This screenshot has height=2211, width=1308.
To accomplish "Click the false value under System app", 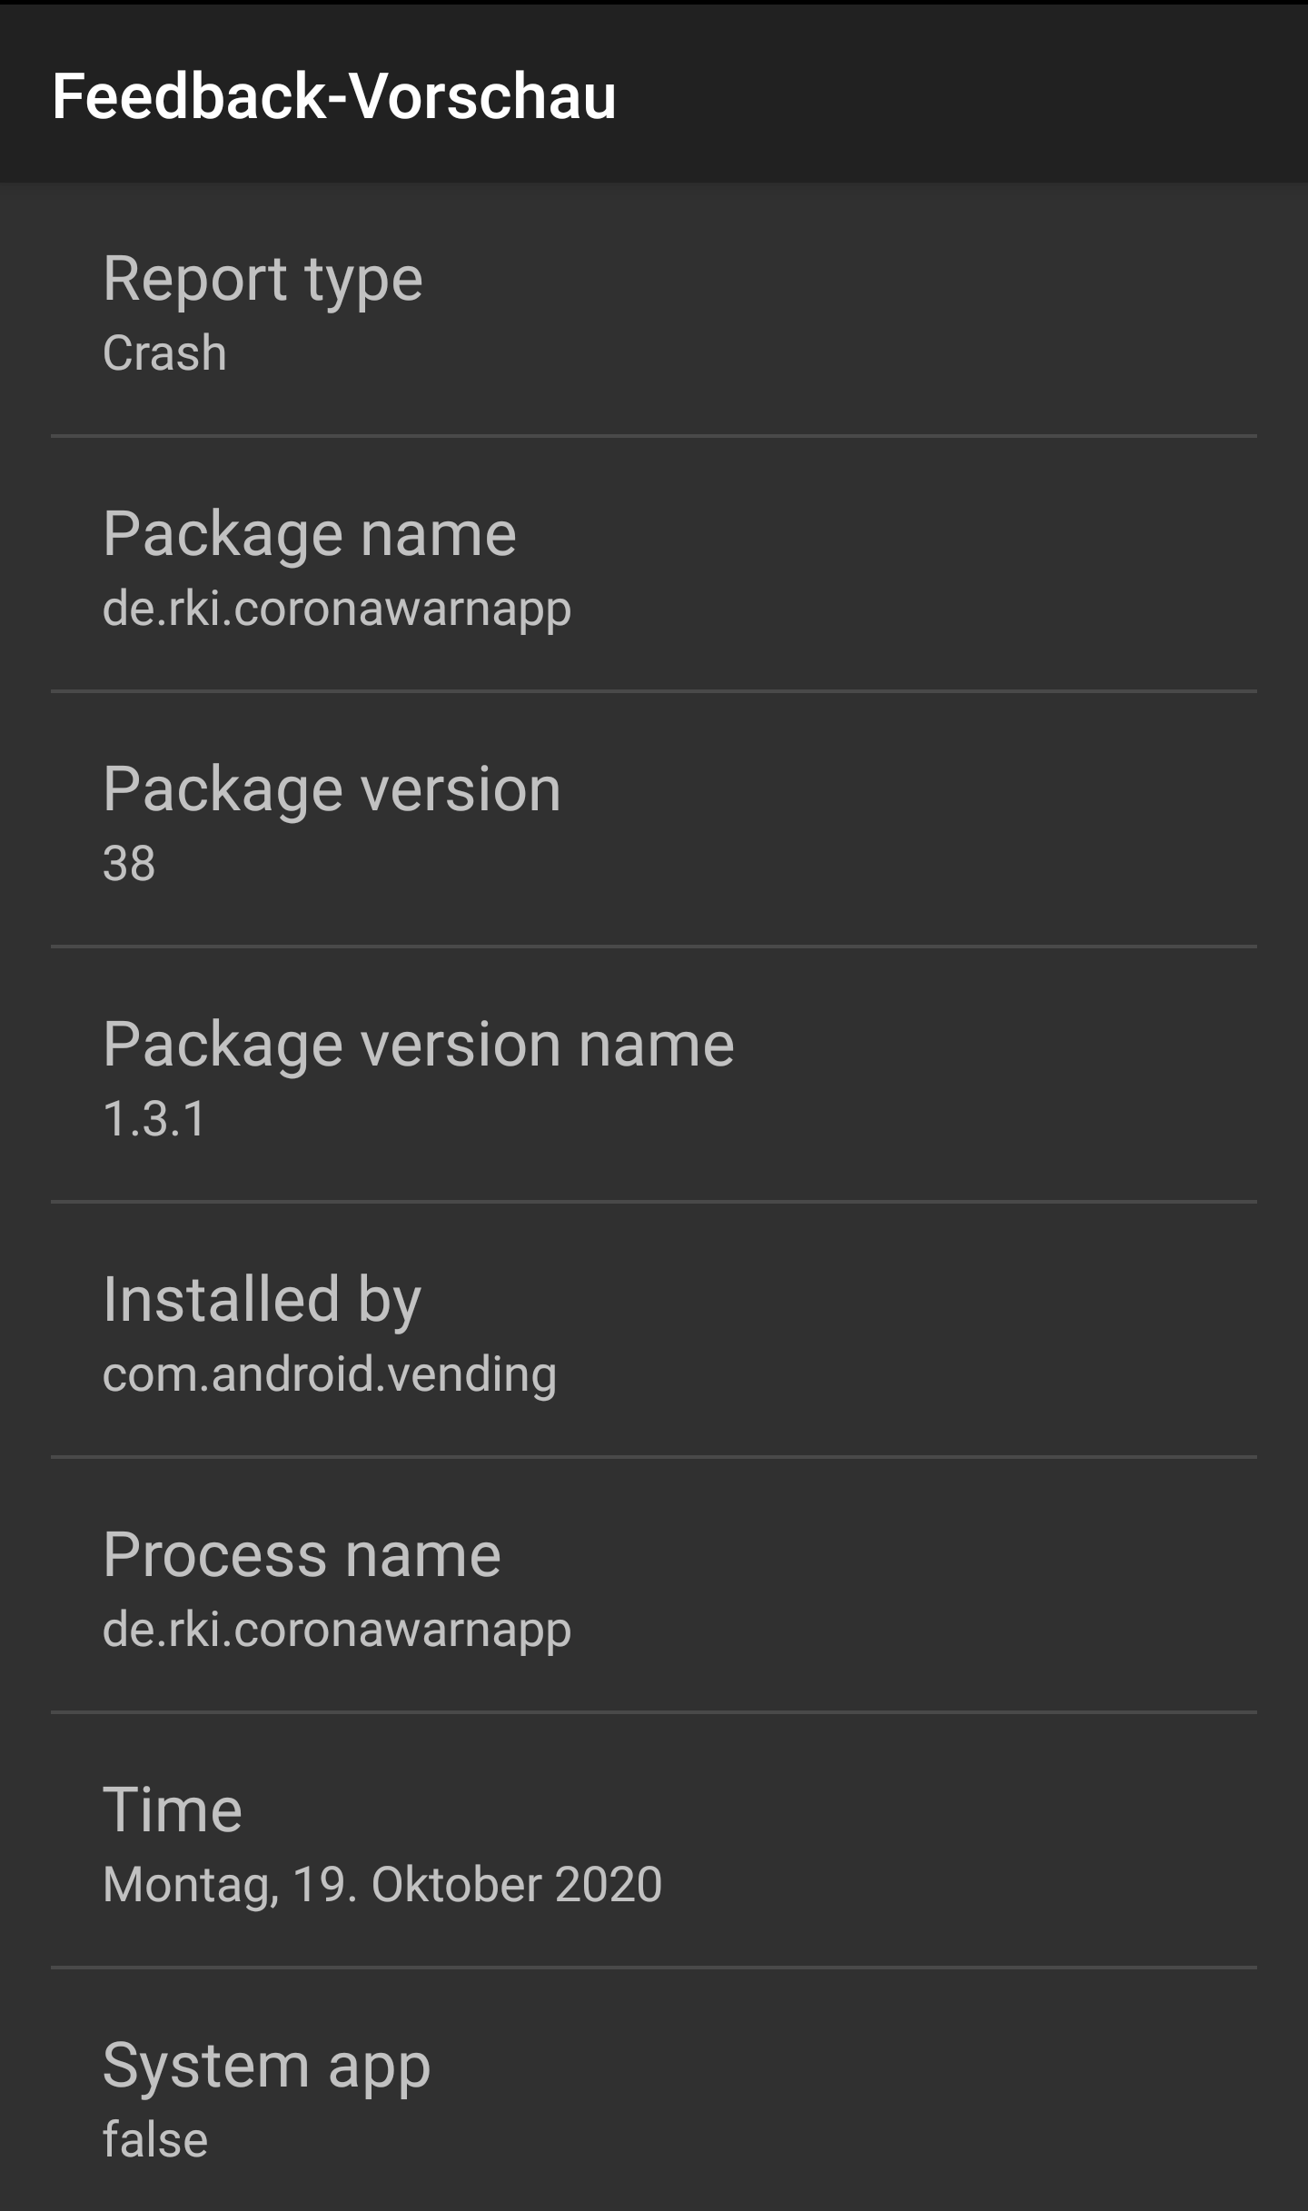I will pos(154,2137).
